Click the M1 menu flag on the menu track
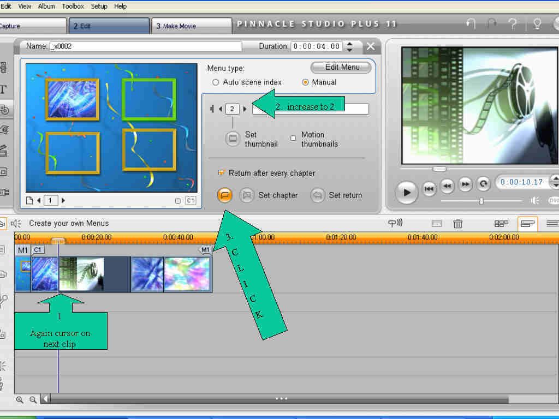 coord(22,250)
